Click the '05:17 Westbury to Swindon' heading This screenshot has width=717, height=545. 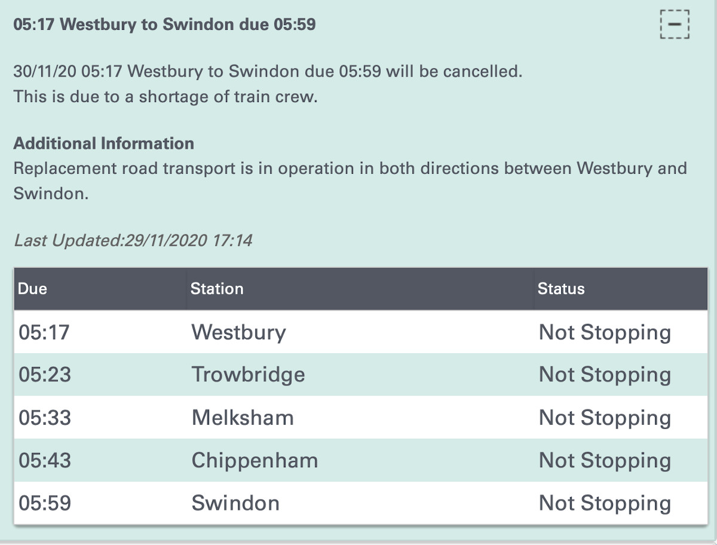click(x=164, y=25)
